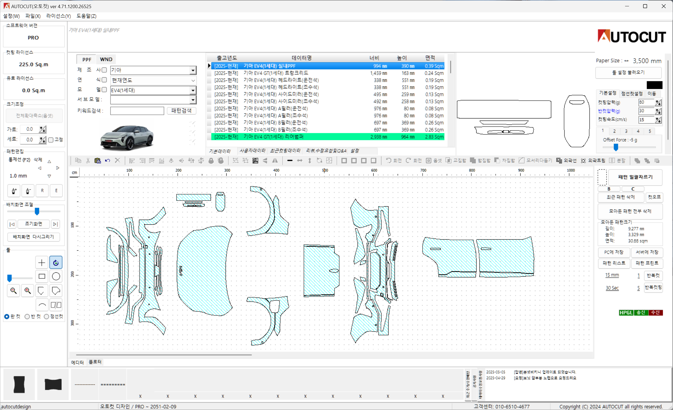Click the 키워드검색 input field
Image resolution: width=673 pixels, height=410 pixels.
click(137, 111)
